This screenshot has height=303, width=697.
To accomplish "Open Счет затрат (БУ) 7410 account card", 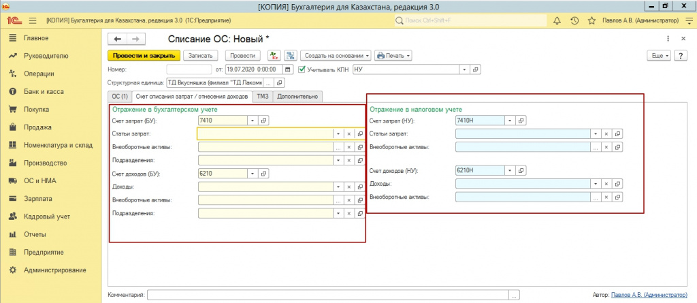I will [x=263, y=121].
